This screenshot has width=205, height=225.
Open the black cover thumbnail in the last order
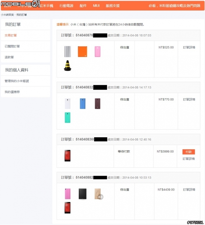coord(83,194)
